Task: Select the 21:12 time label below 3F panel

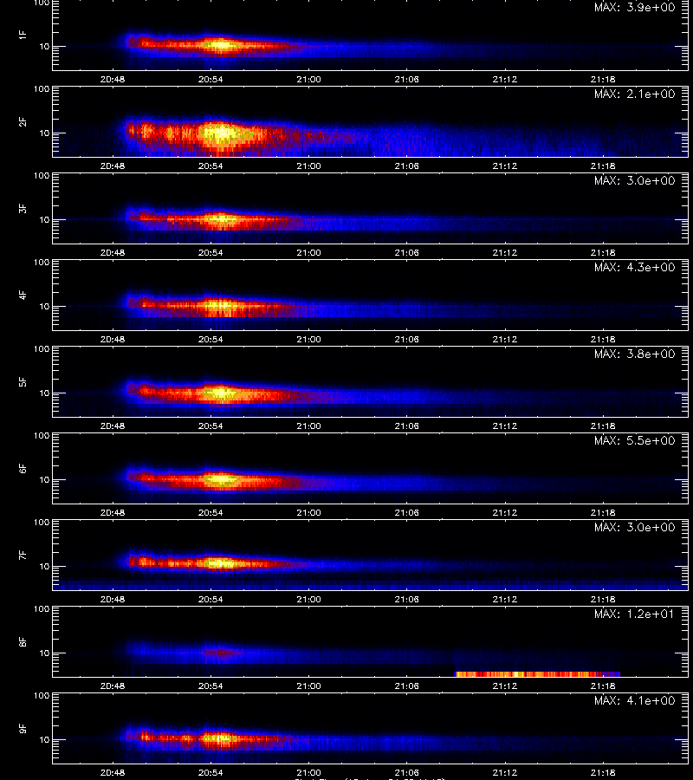Action: 504,252
